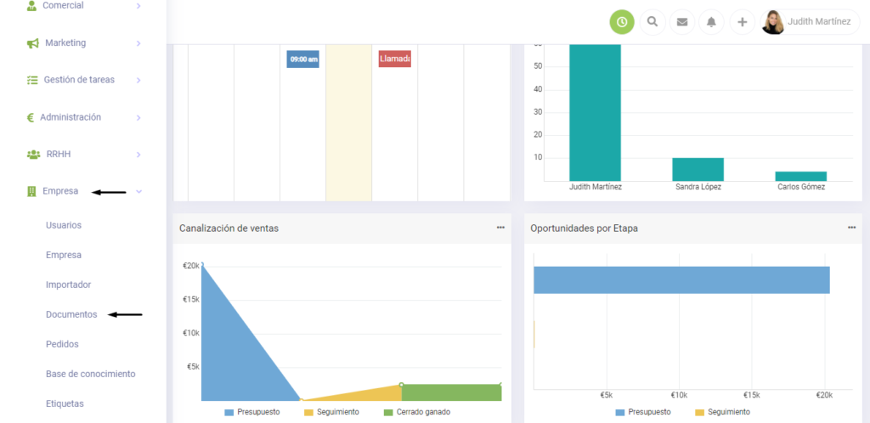Collapse the Empresa menu section

pos(138,192)
